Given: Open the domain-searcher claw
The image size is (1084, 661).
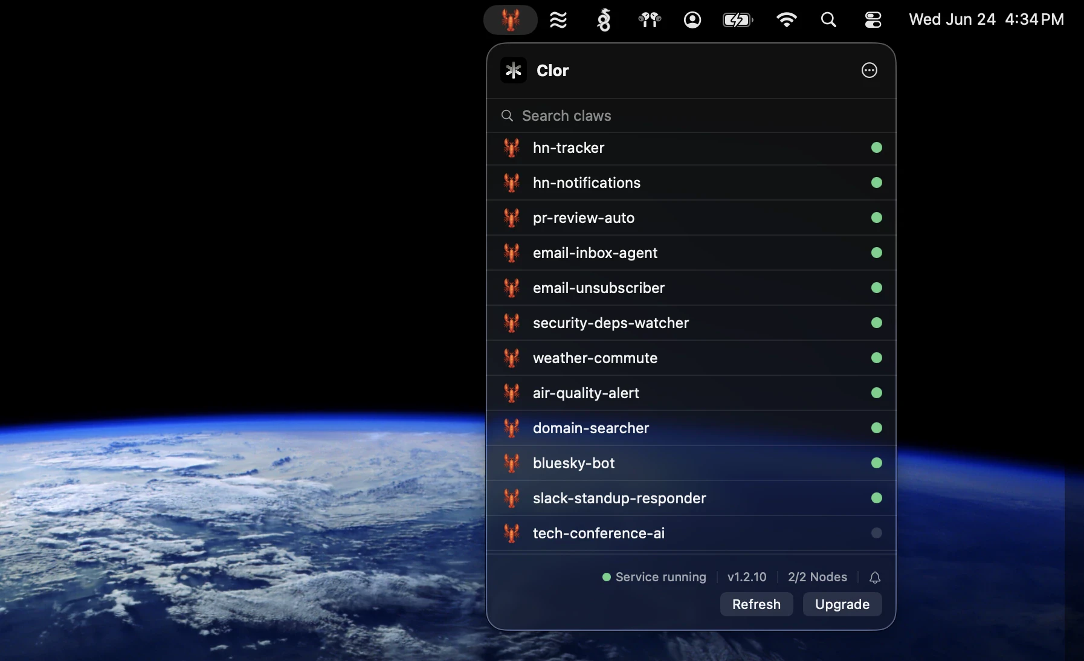Looking at the screenshot, I should click(x=691, y=428).
